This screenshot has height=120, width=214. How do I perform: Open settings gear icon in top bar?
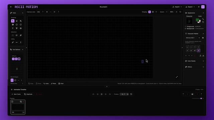[199, 7]
